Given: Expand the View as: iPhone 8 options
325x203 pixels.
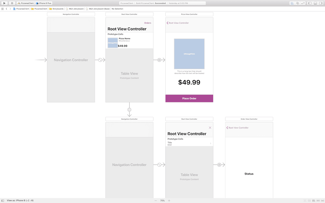Looking at the screenshot, I should tap(20, 201).
